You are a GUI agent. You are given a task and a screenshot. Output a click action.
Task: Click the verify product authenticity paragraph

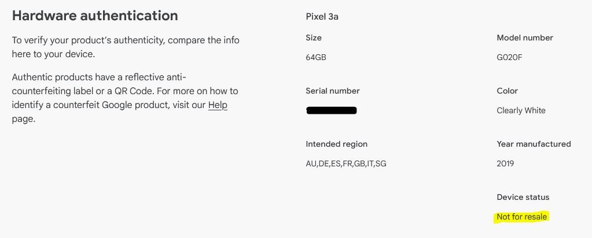pyautogui.click(x=126, y=47)
